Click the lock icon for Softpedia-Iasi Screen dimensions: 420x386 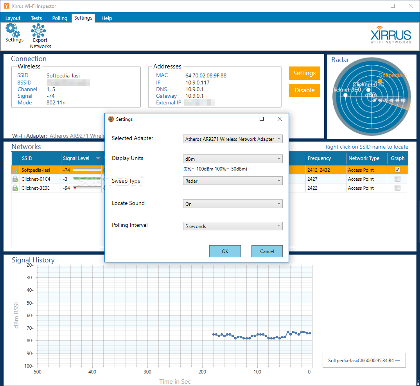[15, 170]
